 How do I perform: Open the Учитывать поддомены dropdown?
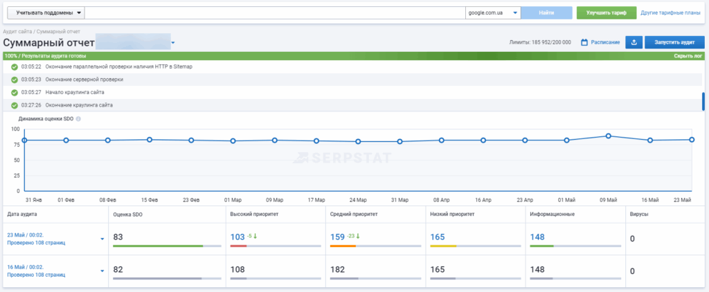tap(46, 12)
